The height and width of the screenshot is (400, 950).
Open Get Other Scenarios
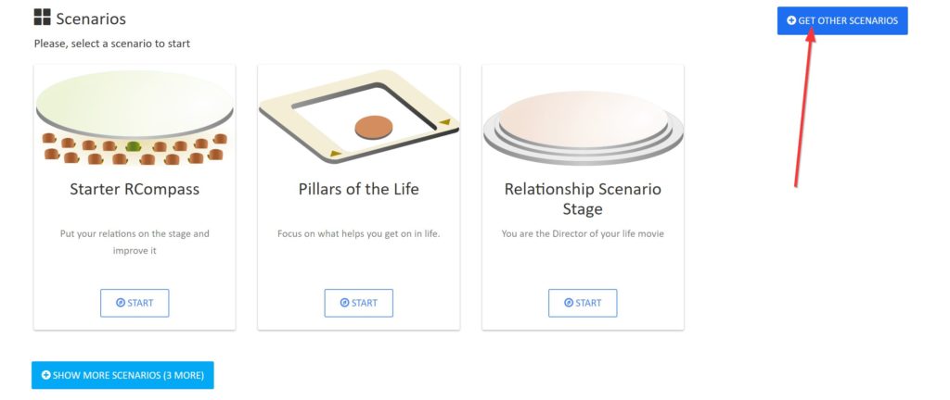[842, 20]
